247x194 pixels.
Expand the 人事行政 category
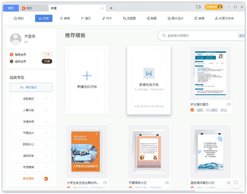coord(31,110)
